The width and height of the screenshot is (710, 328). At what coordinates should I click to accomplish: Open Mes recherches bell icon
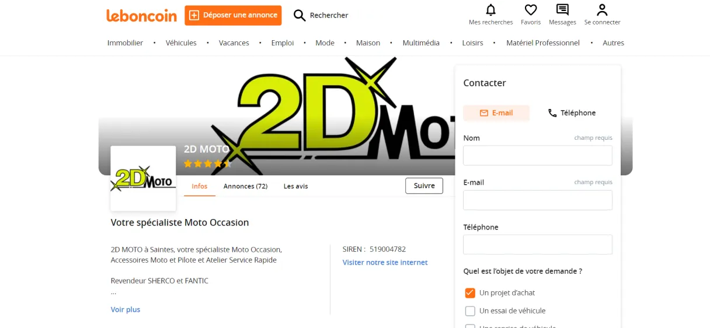tap(490, 10)
